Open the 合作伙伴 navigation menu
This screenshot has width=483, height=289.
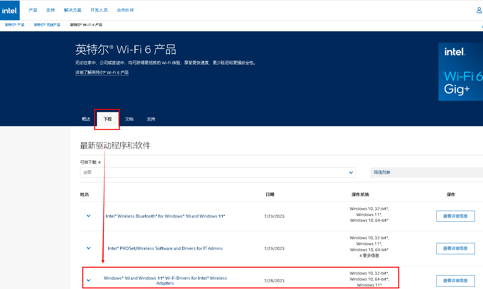click(125, 10)
